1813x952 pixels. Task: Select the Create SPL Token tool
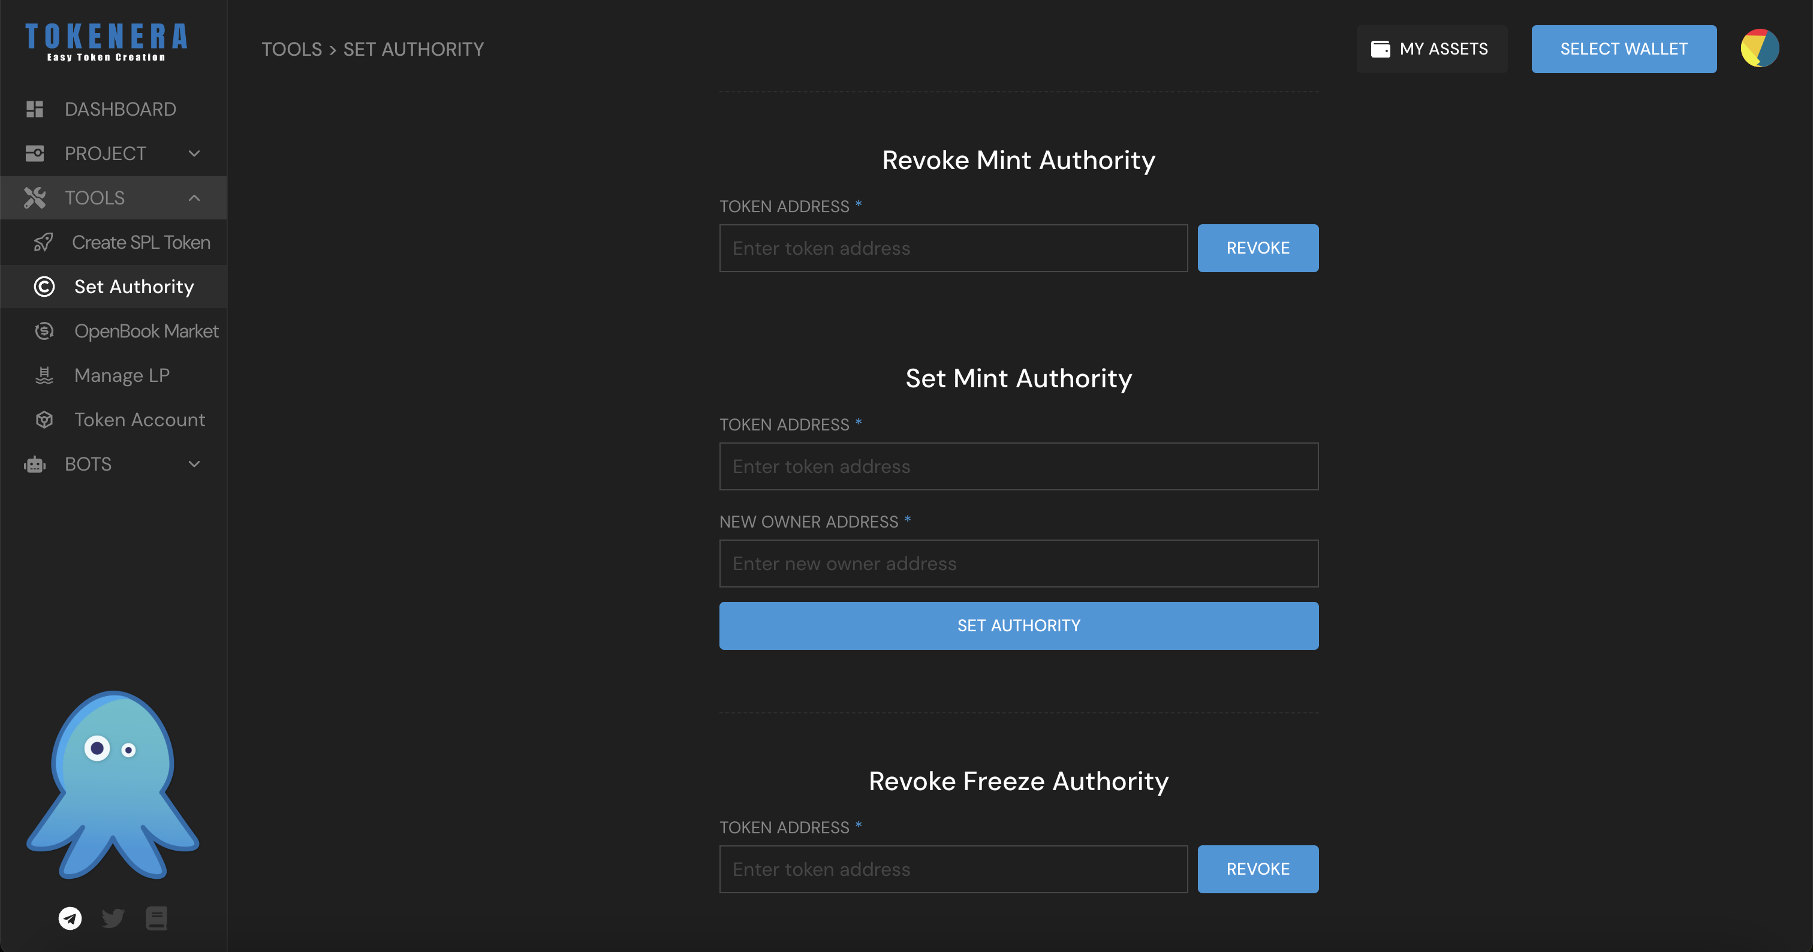[140, 242]
